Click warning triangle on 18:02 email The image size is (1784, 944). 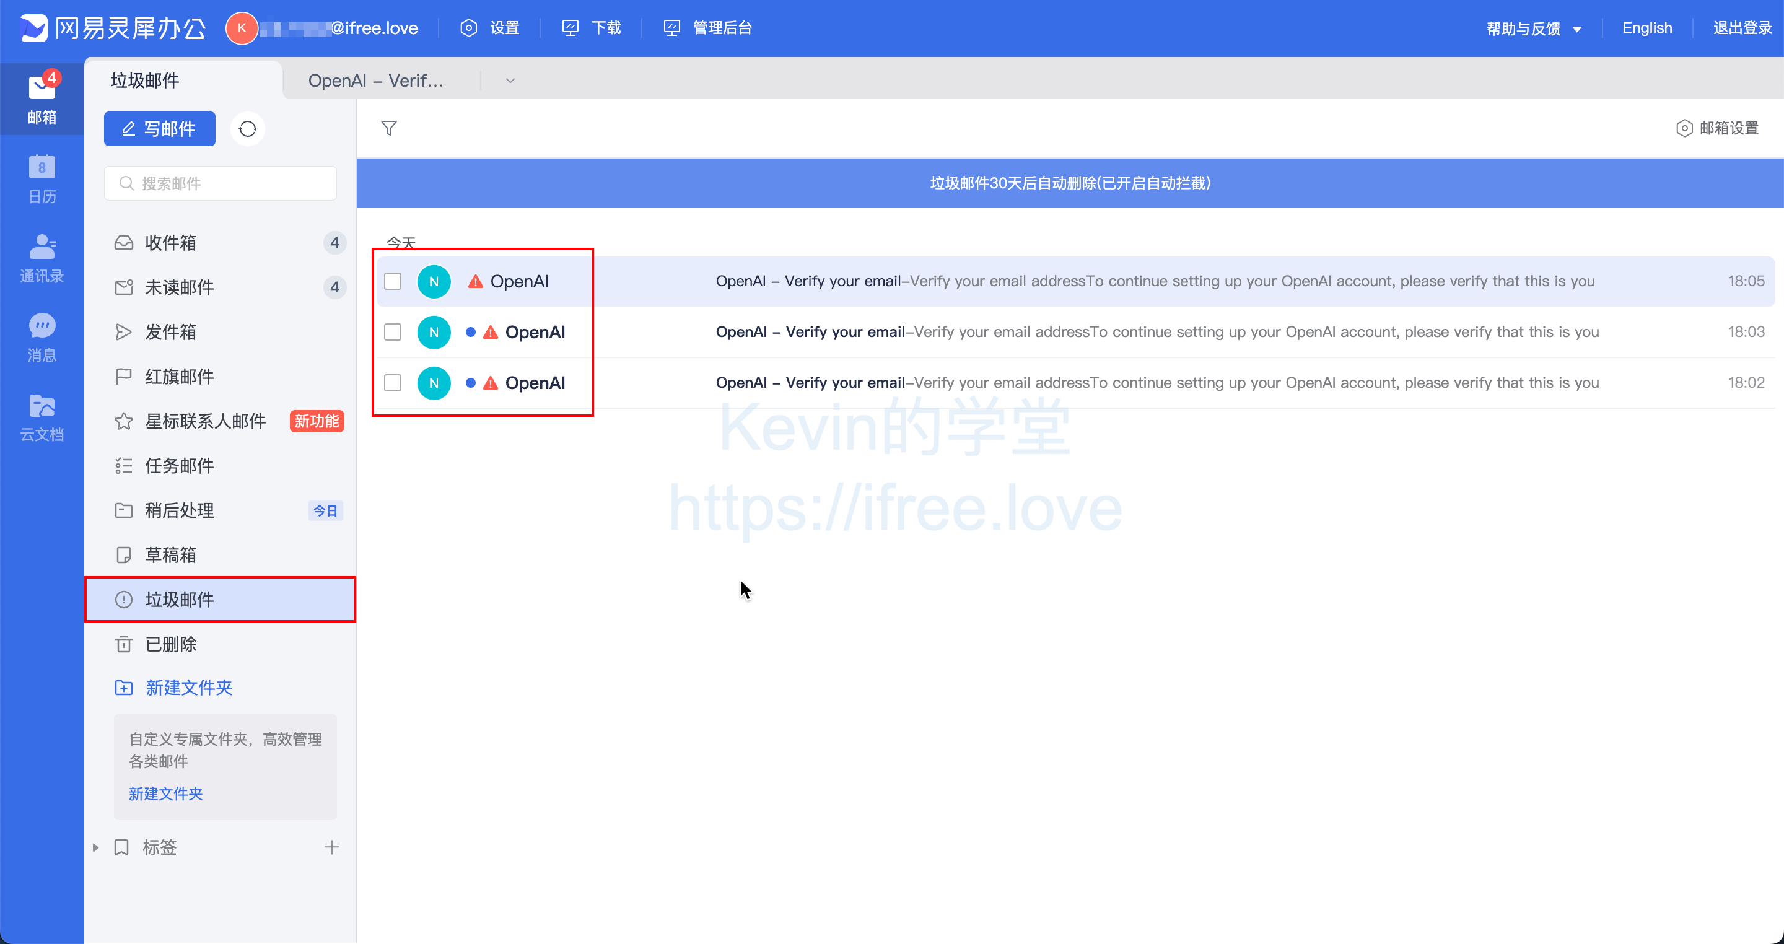[491, 383]
